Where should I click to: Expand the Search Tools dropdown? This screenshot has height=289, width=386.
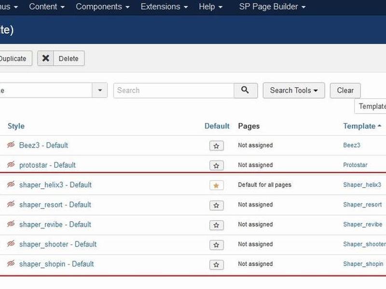pyautogui.click(x=294, y=91)
